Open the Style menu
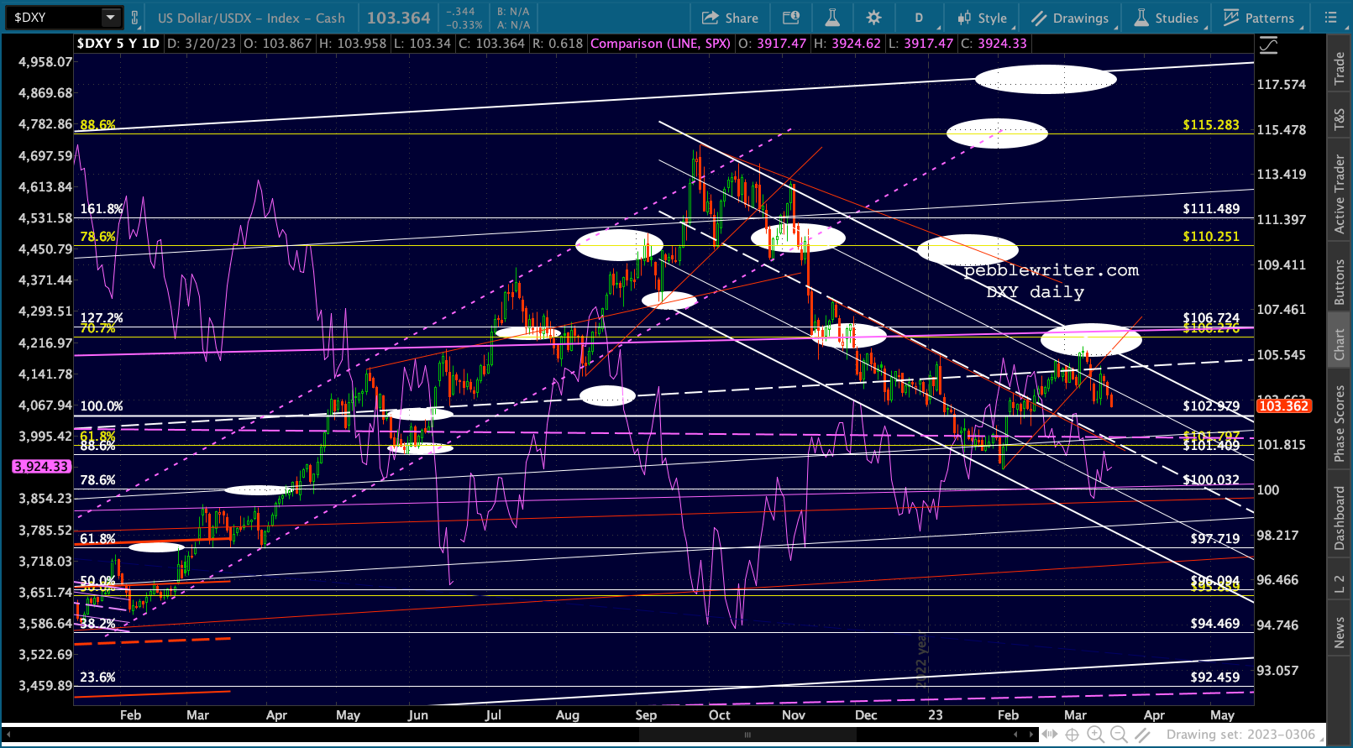This screenshot has width=1353, height=748. (983, 18)
